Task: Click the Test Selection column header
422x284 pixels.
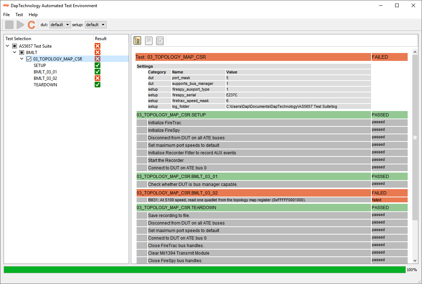Action: pyautogui.click(x=49, y=38)
